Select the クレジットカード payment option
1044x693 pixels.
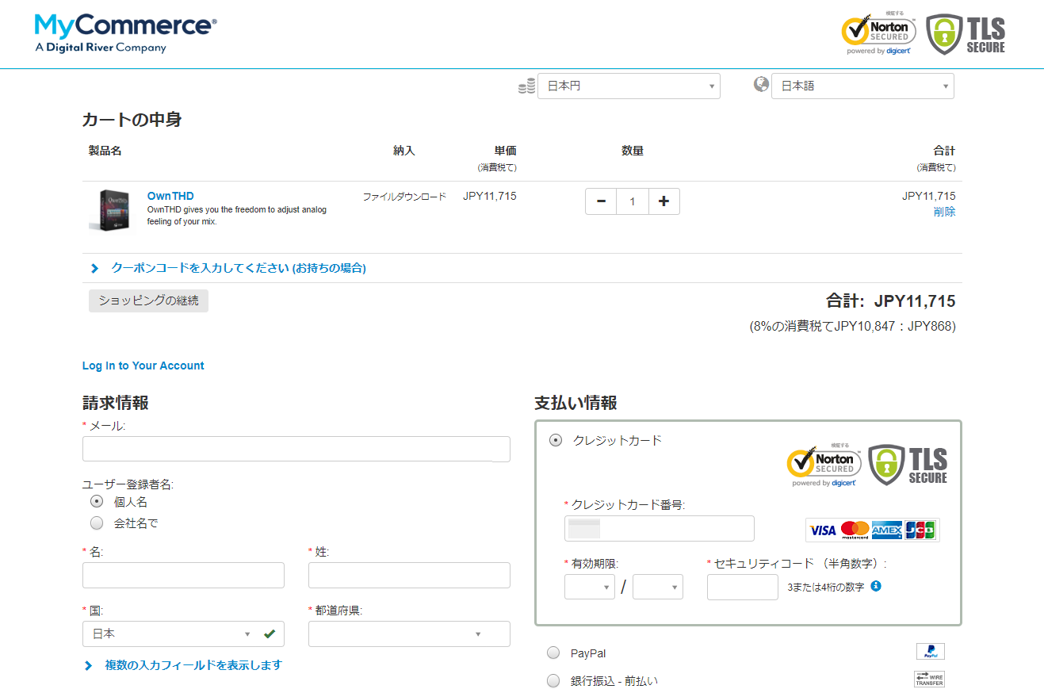pyautogui.click(x=556, y=440)
